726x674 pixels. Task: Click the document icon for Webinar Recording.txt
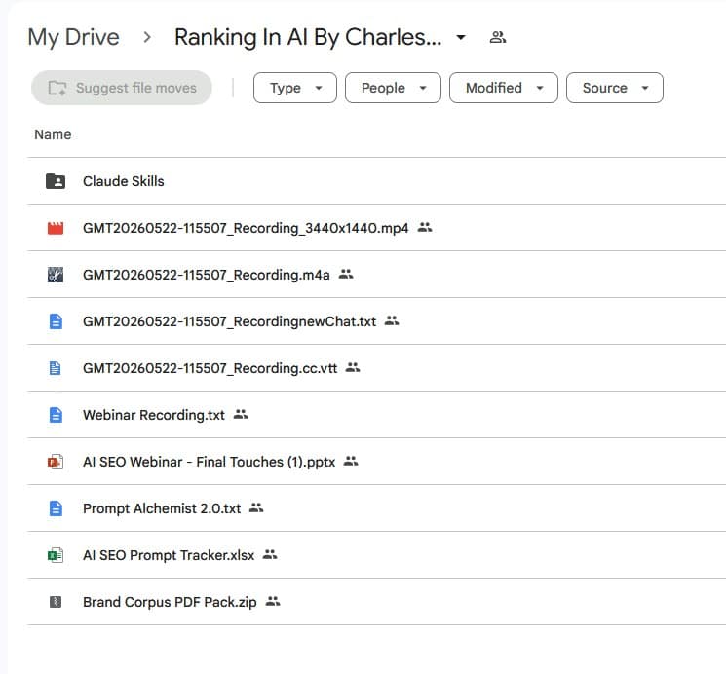[x=56, y=415]
